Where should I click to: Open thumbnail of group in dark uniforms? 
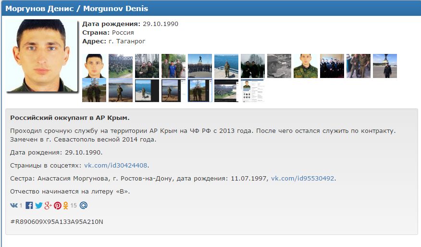click(332, 66)
